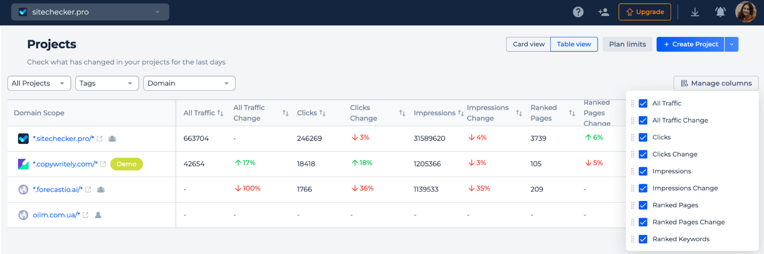The image size is (764, 254).
Task: Sort by Clicks column
Action: click(x=322, y=113)
